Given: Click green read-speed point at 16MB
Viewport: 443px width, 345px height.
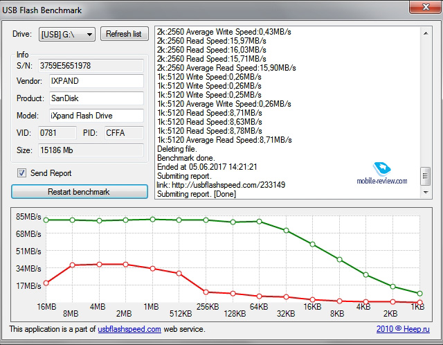Looking at the screenshot, I should (46, 220).
